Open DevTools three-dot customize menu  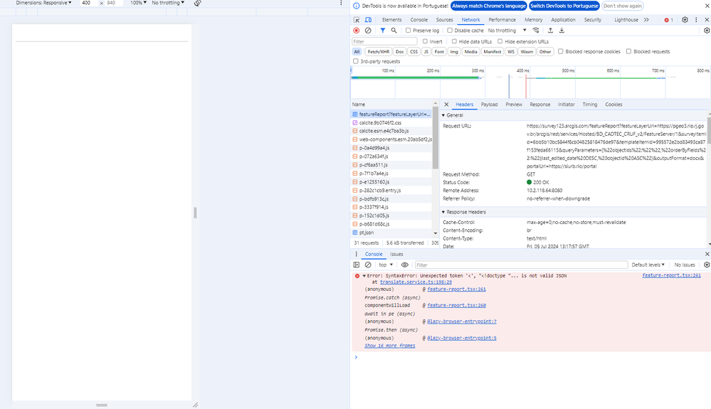click(x=696, y=20)
